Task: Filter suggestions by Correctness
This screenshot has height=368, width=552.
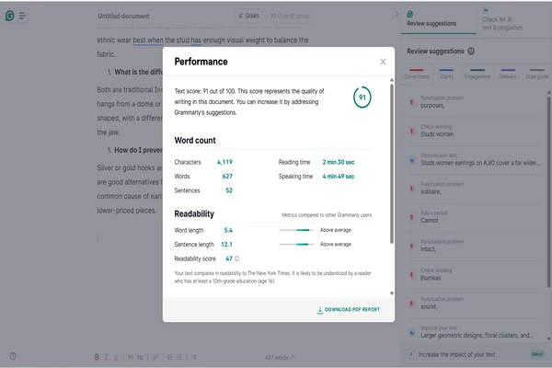Action: [x=417, y=74]
